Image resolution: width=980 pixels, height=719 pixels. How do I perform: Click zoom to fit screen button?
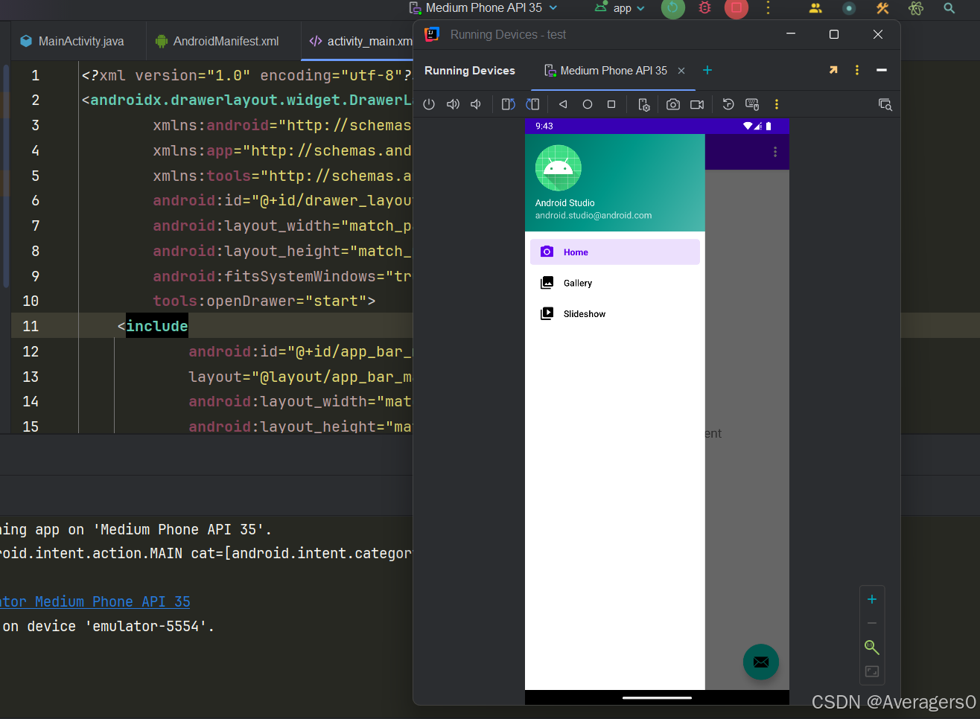coord(872,671)
